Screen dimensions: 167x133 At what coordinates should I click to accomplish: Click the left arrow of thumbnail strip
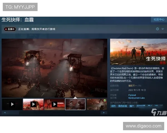(5, 113)
